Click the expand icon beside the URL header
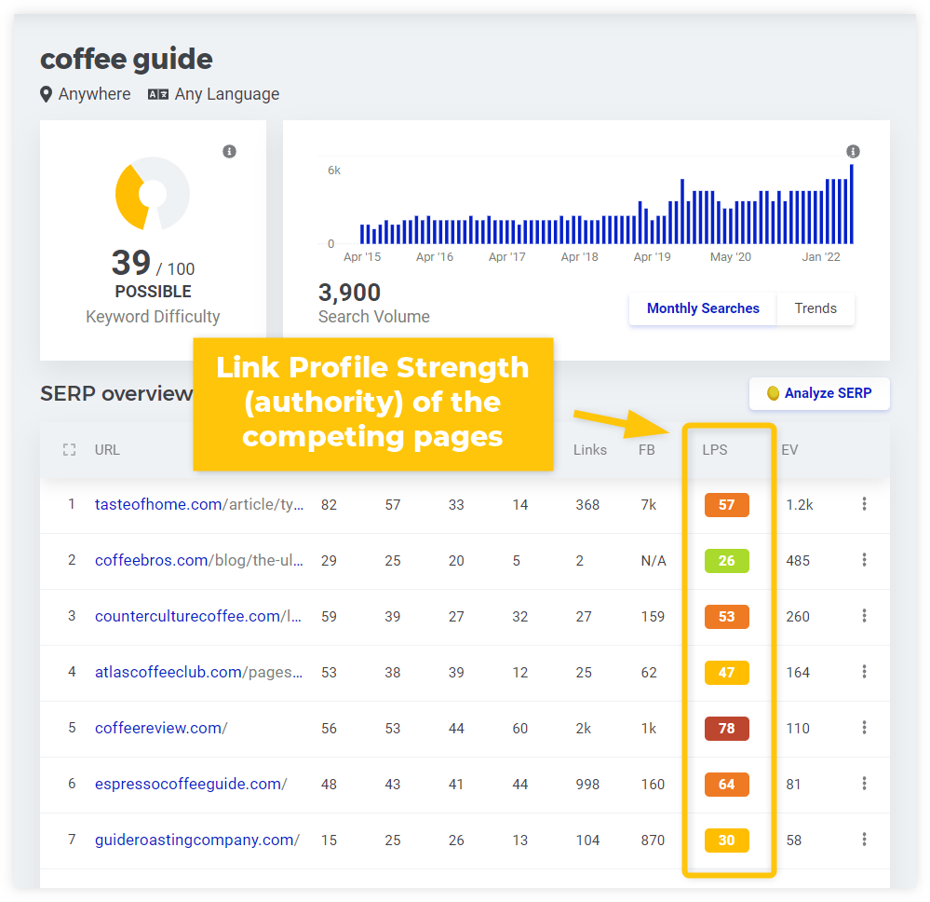Screen dimensions: 930x902 [x=70, y=449]
